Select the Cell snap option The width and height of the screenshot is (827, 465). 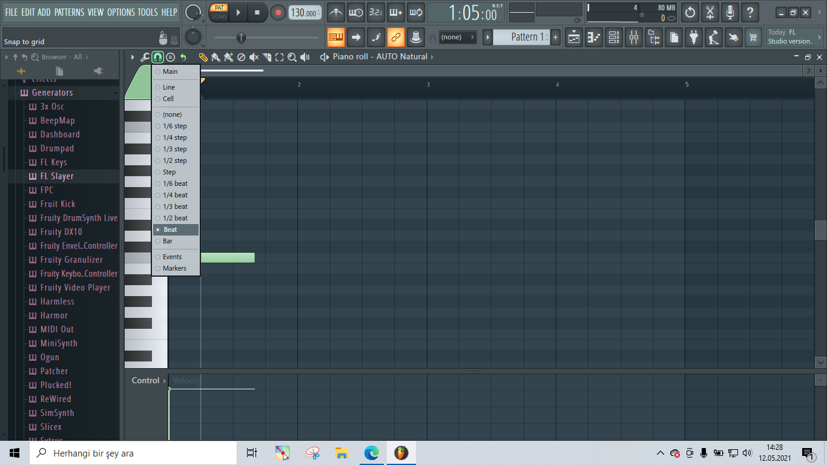176,99
